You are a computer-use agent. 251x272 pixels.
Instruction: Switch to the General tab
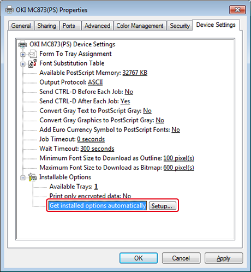(x=21, y=26)
